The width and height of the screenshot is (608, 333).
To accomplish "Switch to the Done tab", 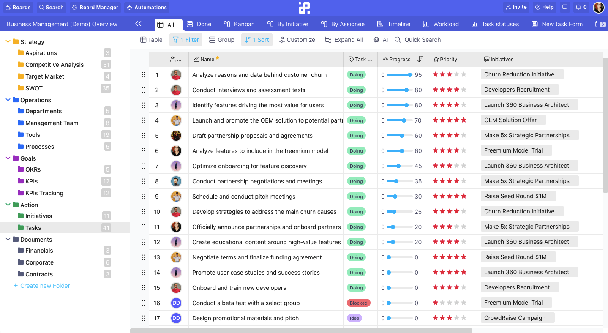I will pos(199,24).
